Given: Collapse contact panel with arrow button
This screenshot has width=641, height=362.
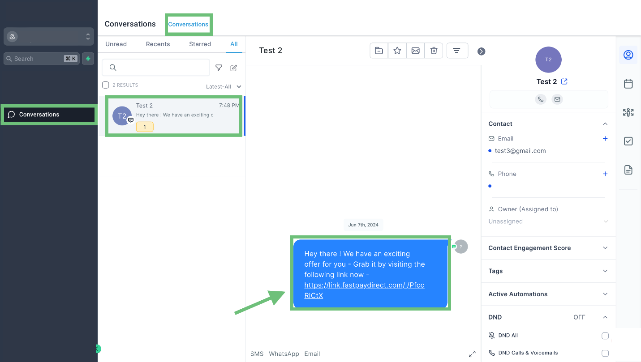Looking at the screenshot, I should coord(481,51).
